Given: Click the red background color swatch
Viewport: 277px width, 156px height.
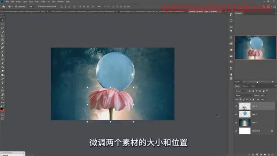Looking at the screenshot, I should pos(3,110).
